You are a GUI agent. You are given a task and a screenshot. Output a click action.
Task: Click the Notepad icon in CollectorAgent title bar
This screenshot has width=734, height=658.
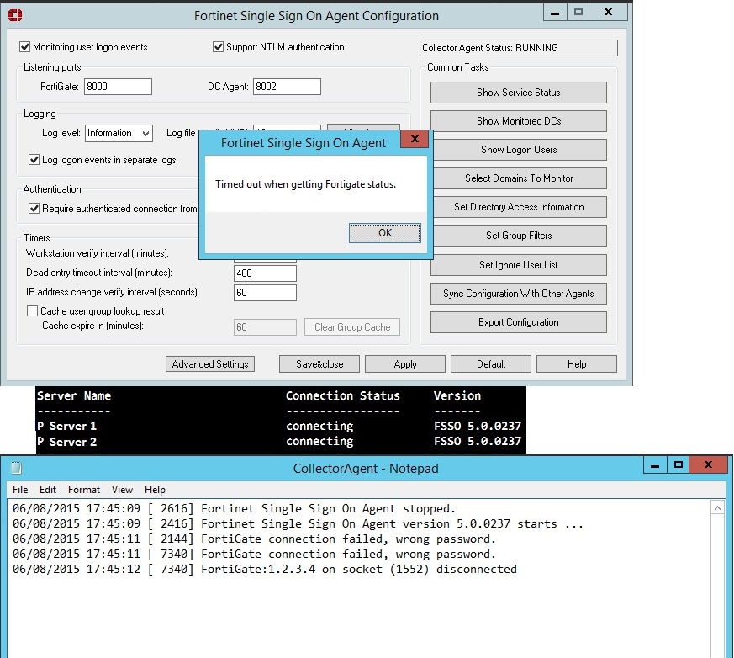coord(16,468)
